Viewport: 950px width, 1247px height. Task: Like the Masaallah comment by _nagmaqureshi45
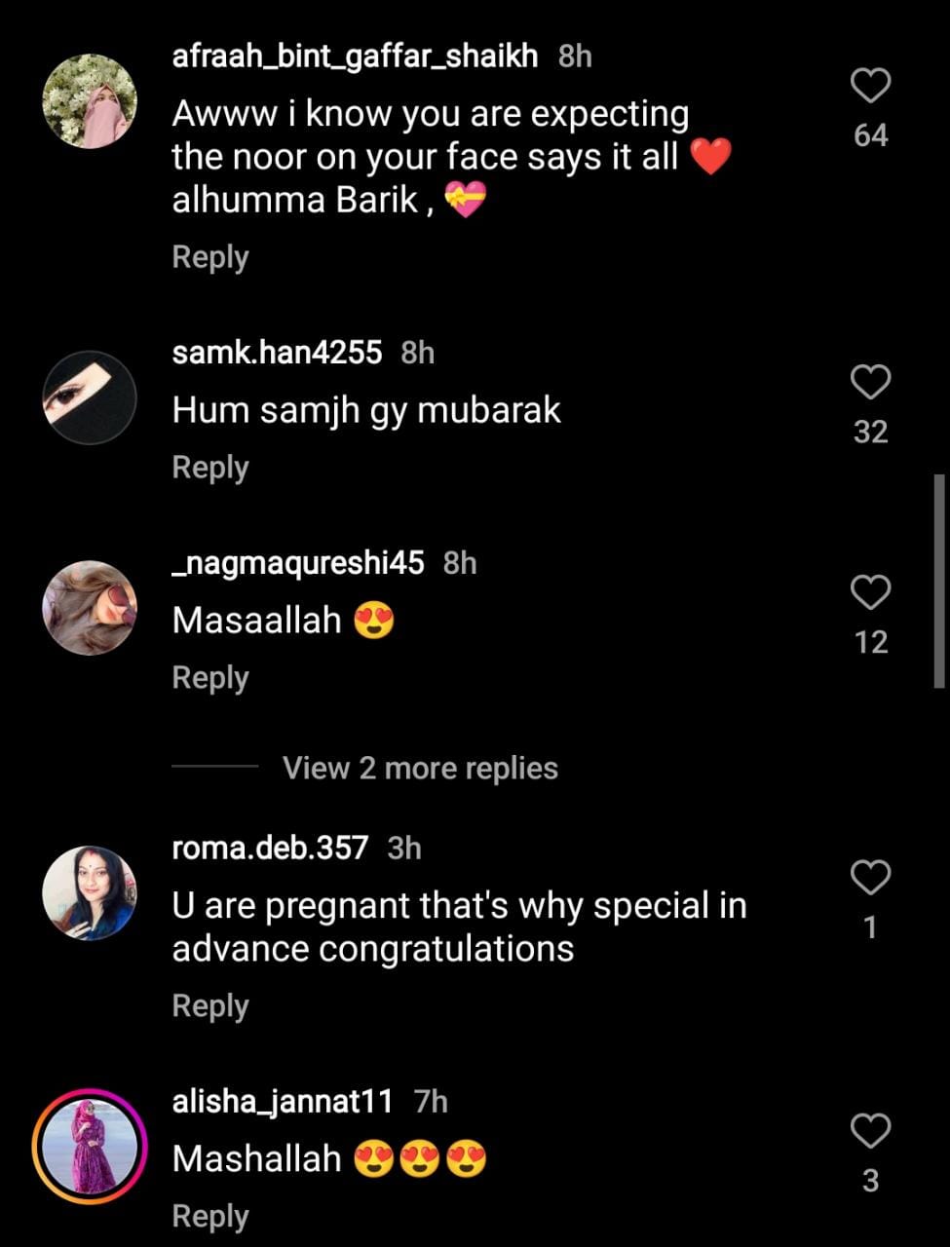(x=870, y=591)
